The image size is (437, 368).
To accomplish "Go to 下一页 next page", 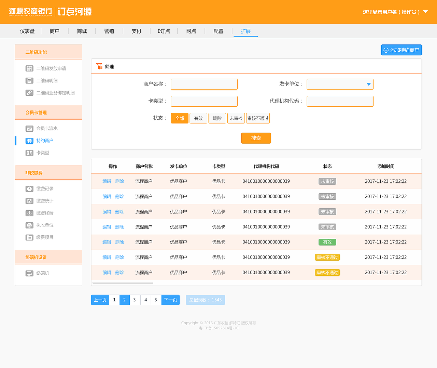I will (x=170, y=300).
